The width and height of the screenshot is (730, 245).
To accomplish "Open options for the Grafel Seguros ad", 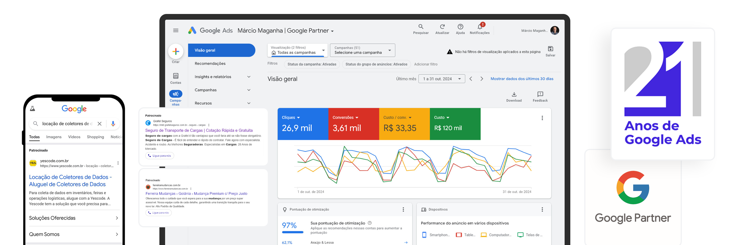I will pyautogui.click(x=209, y=125).
